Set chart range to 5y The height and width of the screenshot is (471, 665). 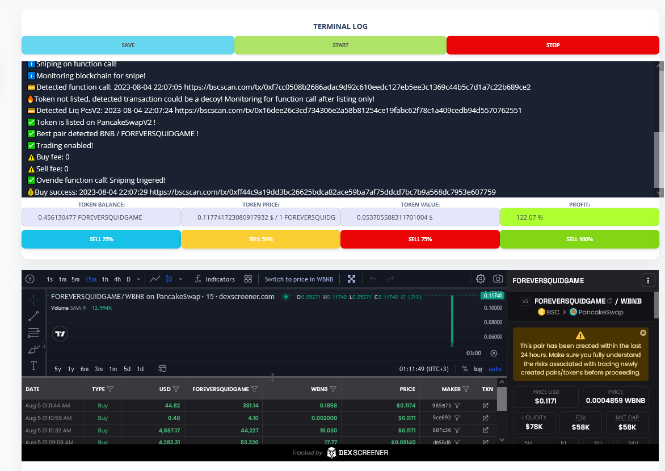[58, 369]
